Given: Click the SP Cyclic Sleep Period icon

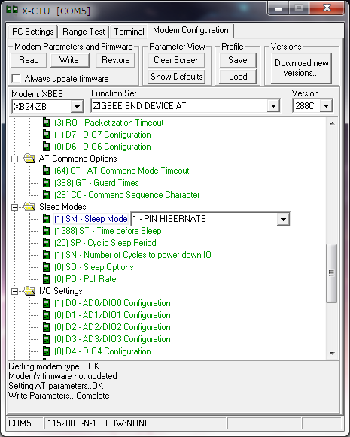Looking at the screenshot, I should pos(46,243).
